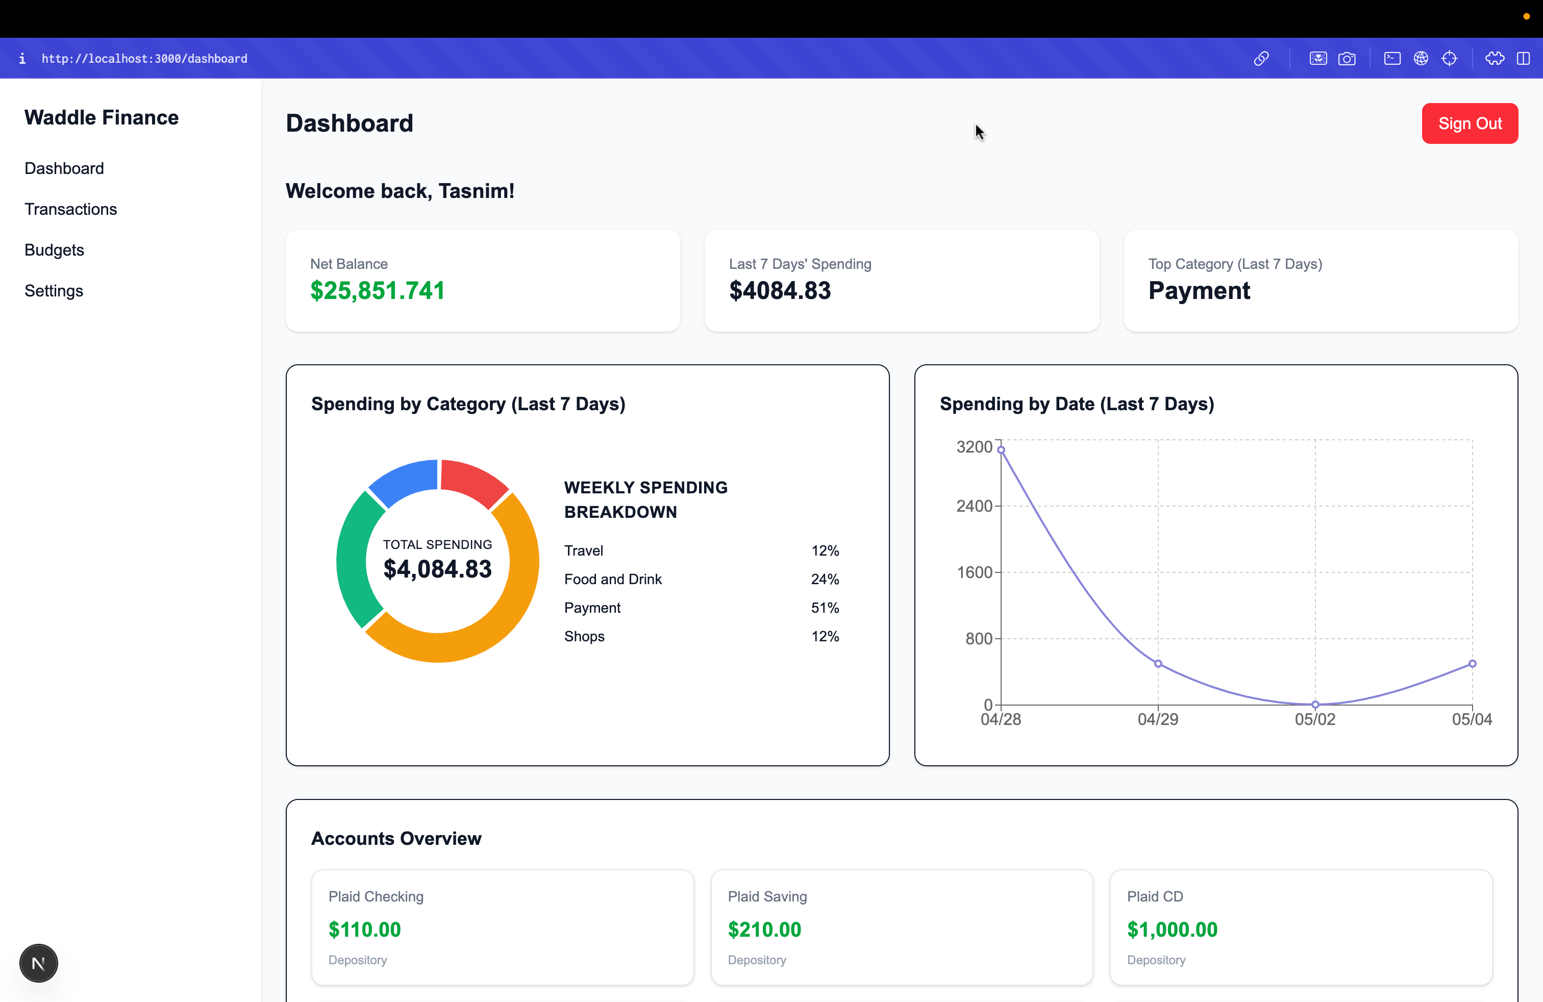
Task: Open Settings from the sidebar
Action: [x=54, y=290]
